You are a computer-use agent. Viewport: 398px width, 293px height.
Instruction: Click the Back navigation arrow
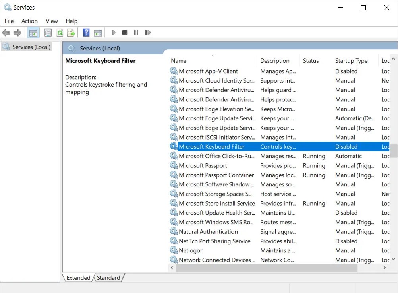pos(6,32)
